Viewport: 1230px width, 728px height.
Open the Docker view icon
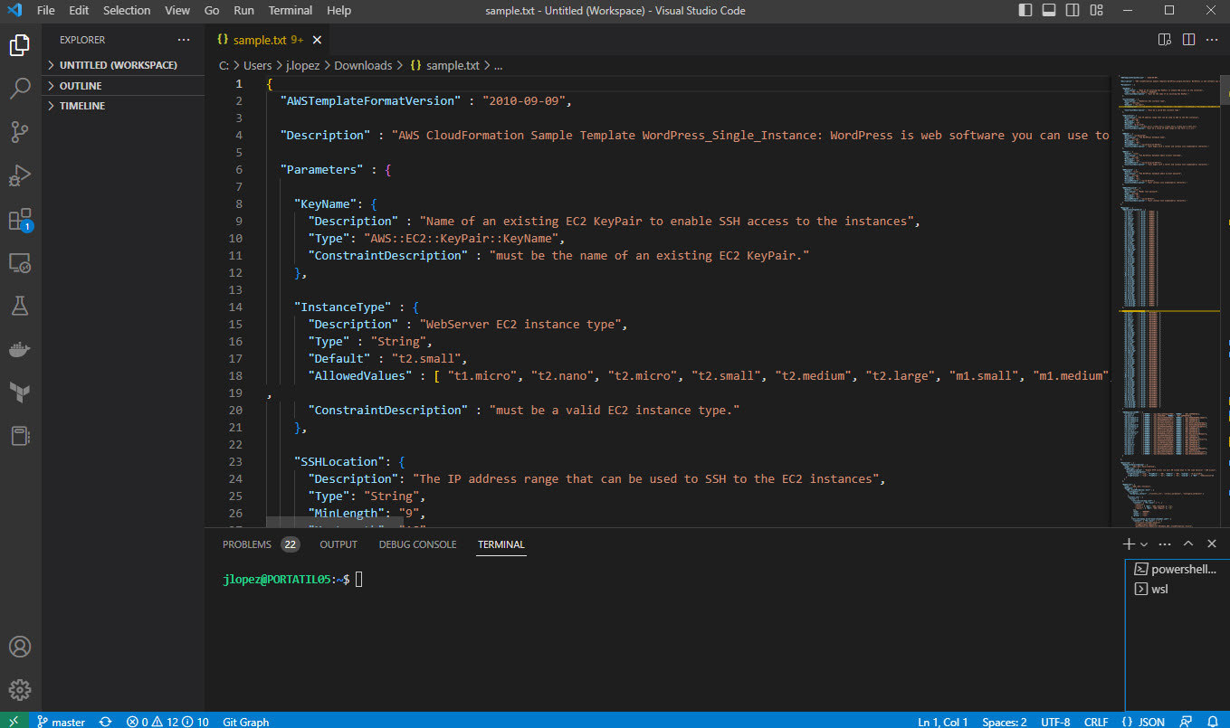[x=20, y=349]
